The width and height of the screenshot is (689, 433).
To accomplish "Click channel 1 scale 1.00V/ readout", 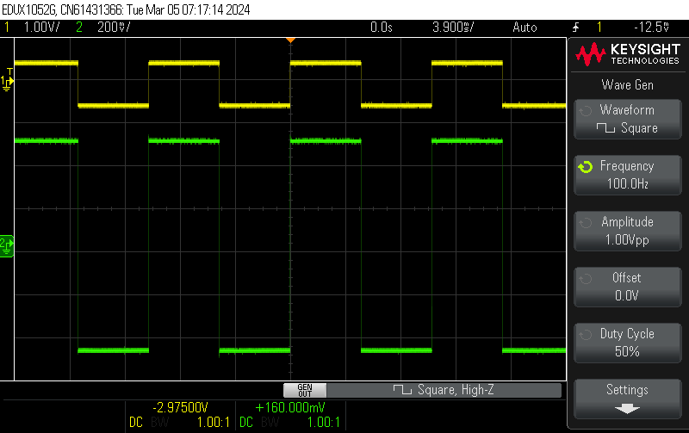I will pyautogui.click(x=41, y=28).
